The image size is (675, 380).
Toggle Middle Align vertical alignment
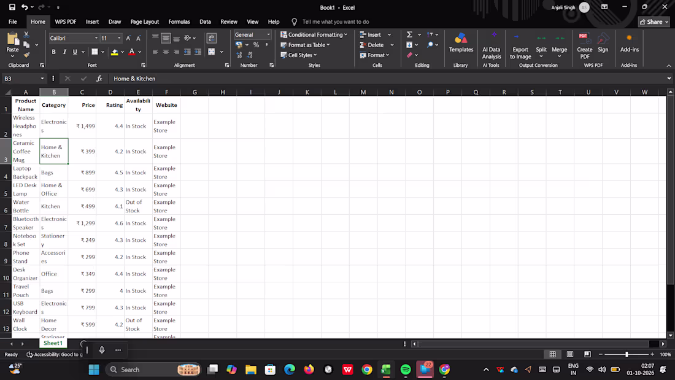(x=166, y=38)
